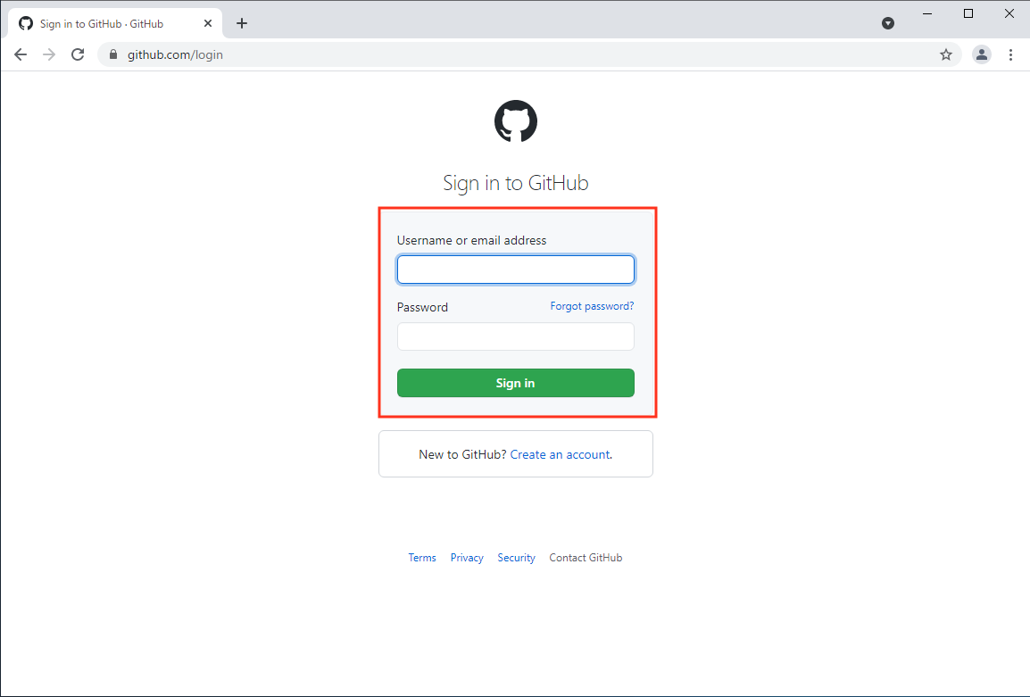This screenshot has width=1030, height=697.
Task: Click the Sign in to GitHub heading
Action: [x=516, y=183]
